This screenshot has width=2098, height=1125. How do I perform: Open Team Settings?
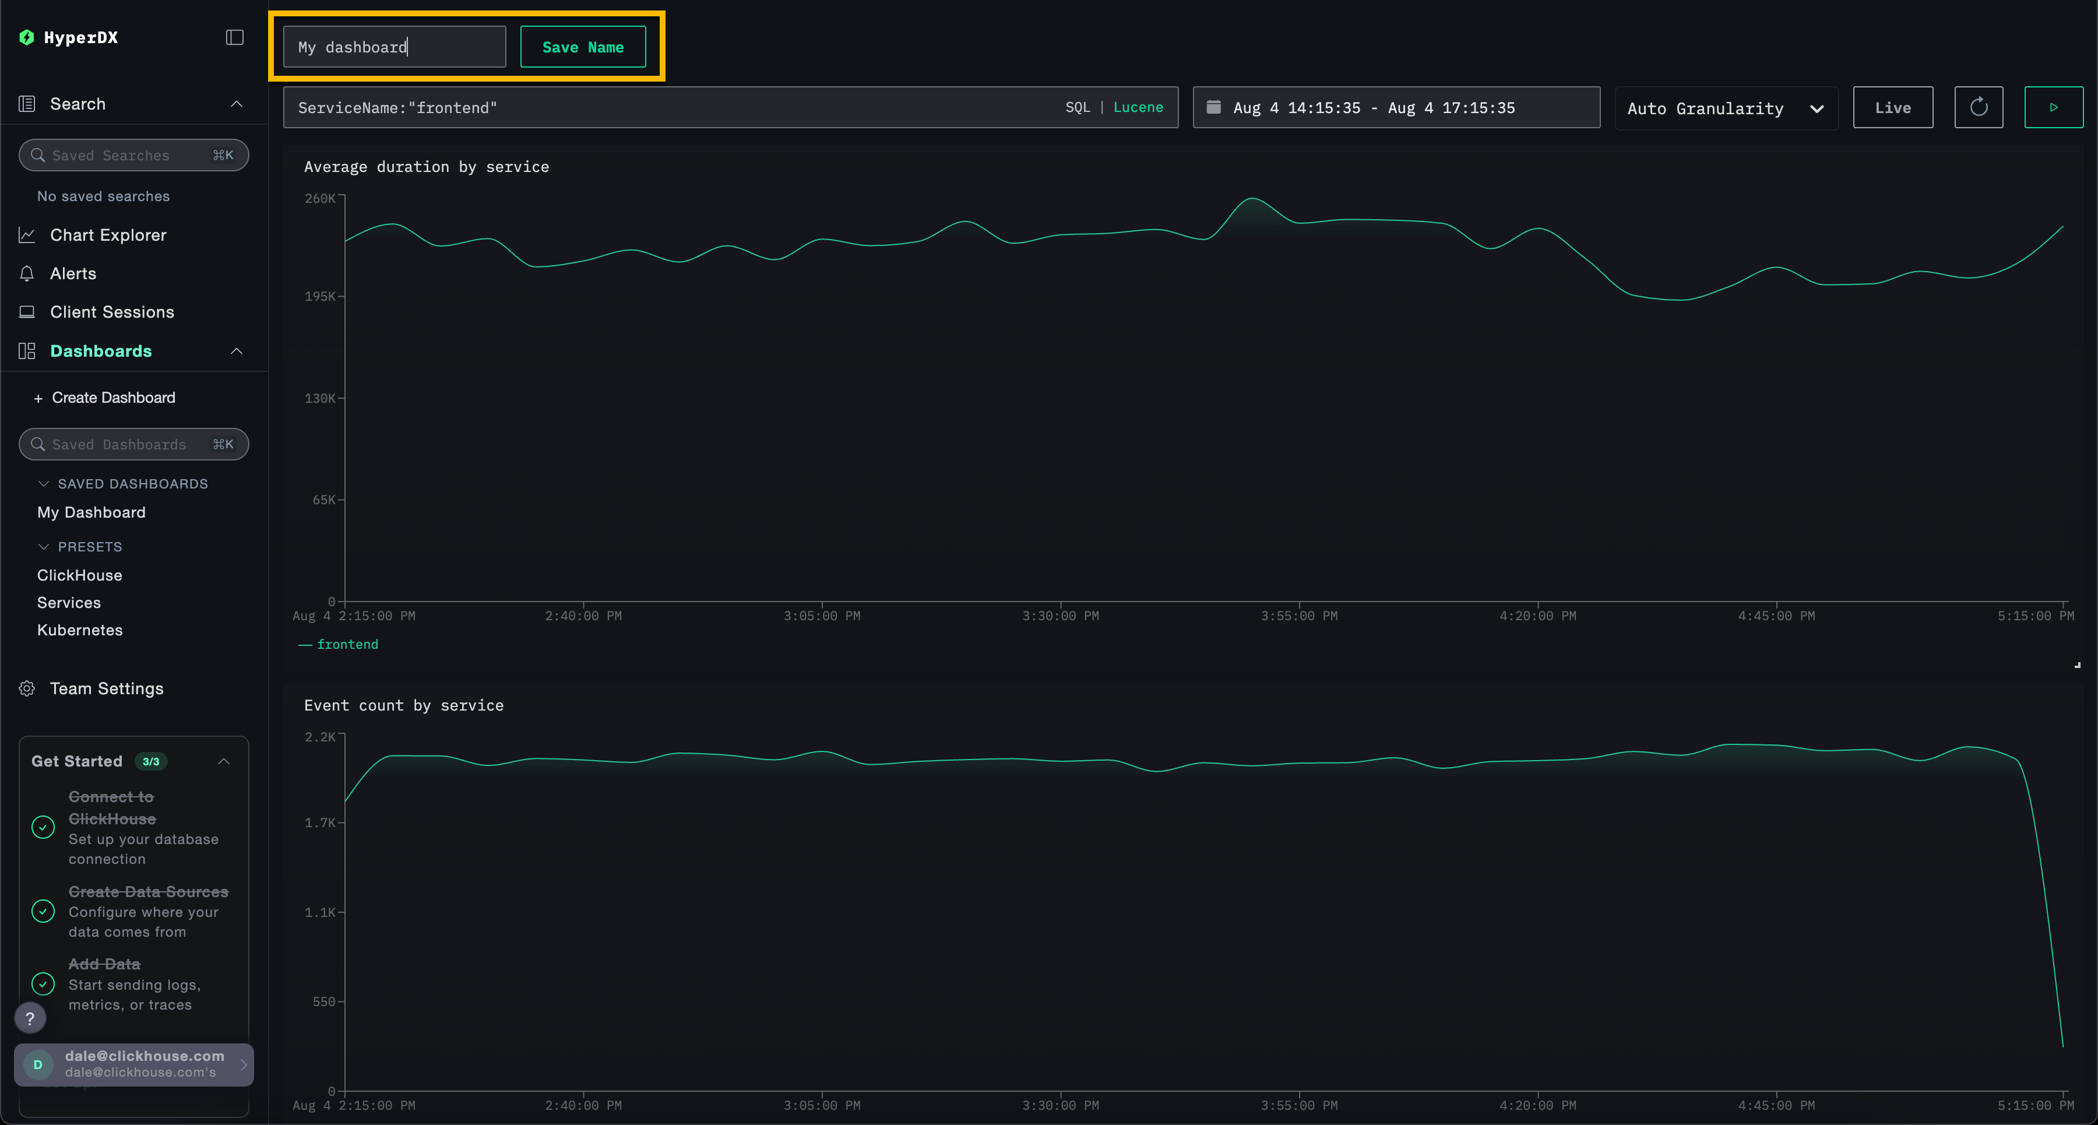(x=107, y=688)
